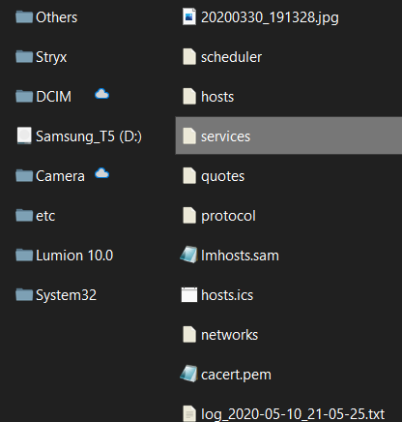402x422 pixels.
Task: Select the Stryx folder name
Action: point(51,57)
